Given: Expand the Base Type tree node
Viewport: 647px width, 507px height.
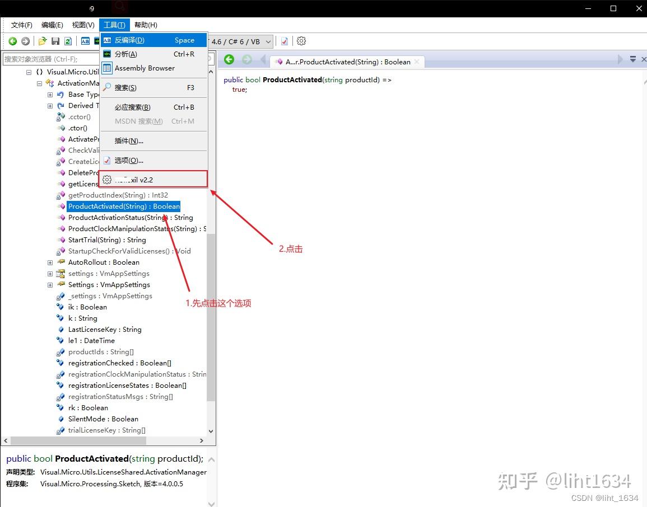Looking at the screenshot, I should coord(49,94).
